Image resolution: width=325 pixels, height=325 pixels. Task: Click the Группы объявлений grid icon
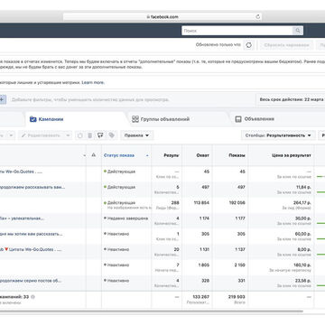pyautogui.click(x=135, y=119)
